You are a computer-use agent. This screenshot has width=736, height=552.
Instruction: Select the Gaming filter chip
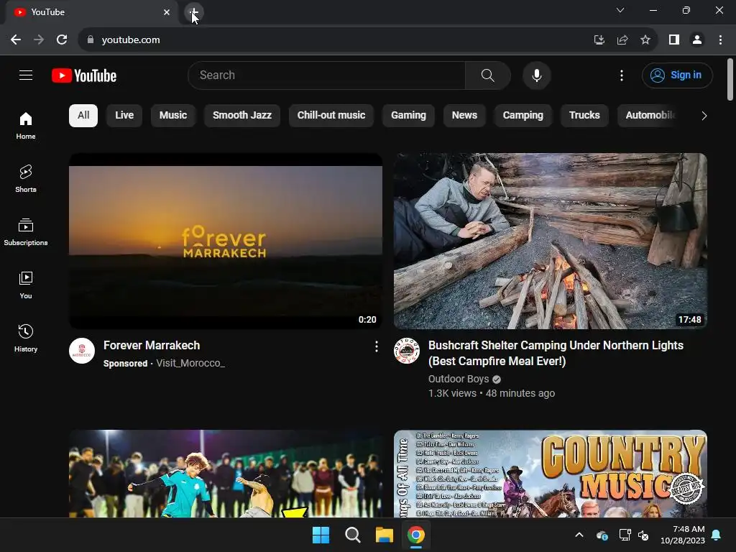pyautogui.click(x=408, y=116)
